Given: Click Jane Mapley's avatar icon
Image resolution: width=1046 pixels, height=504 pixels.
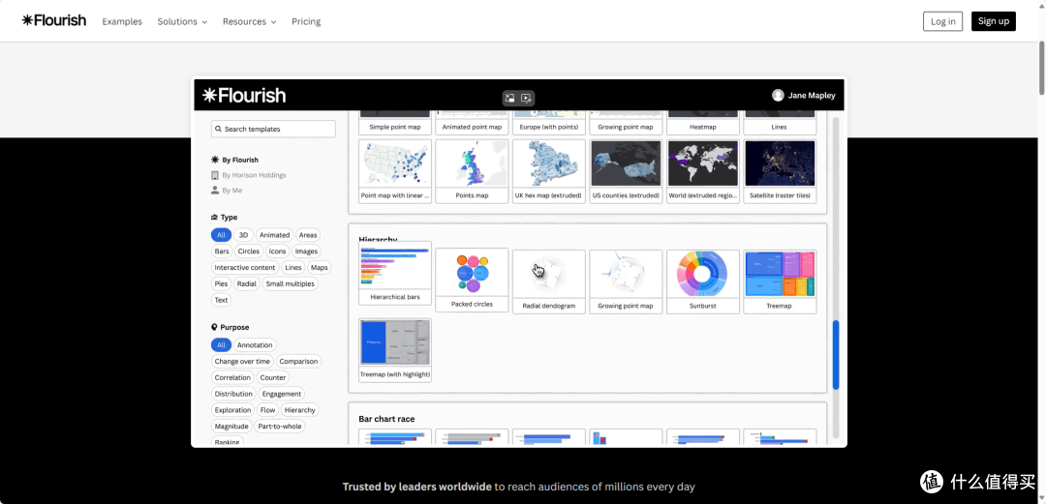Looking at the screenshot, I should click(778, 96).
